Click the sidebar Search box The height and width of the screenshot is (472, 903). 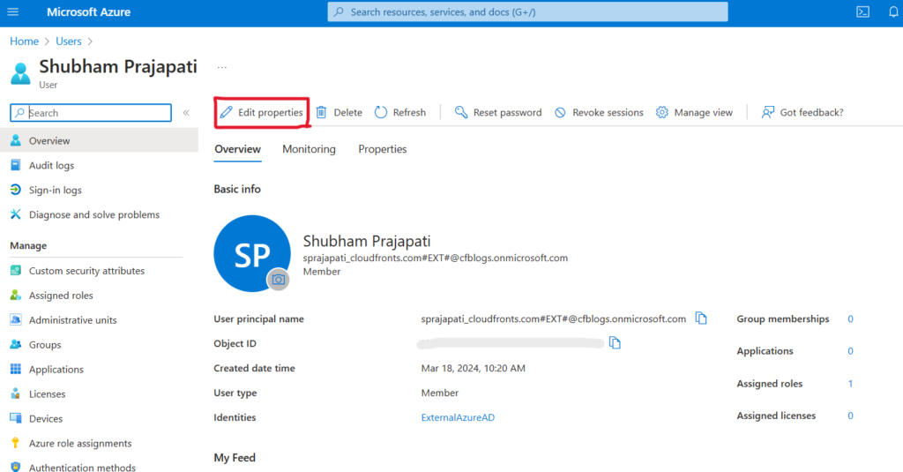tap(91, 113)
